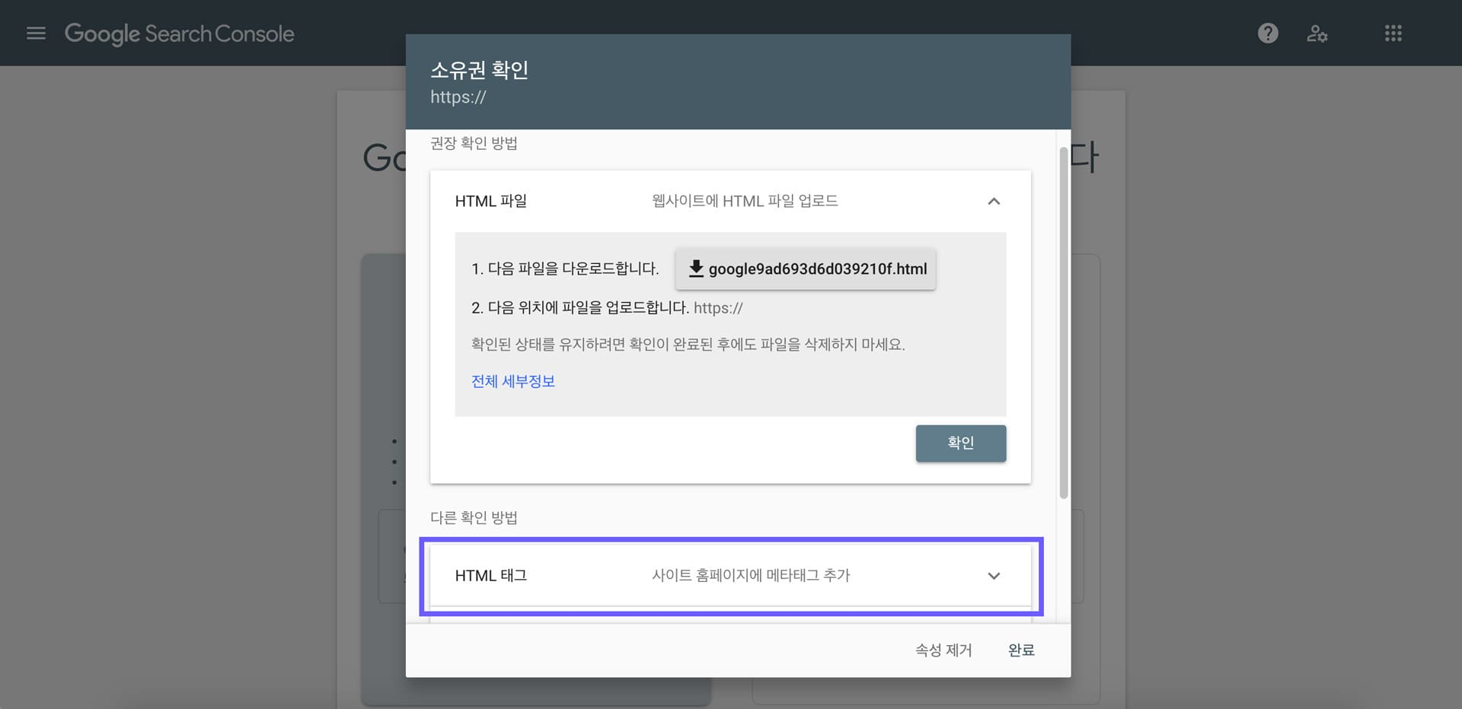Click the https:// property label in dialog header
Screen dimensions: 1462x709
click(458, 97)
